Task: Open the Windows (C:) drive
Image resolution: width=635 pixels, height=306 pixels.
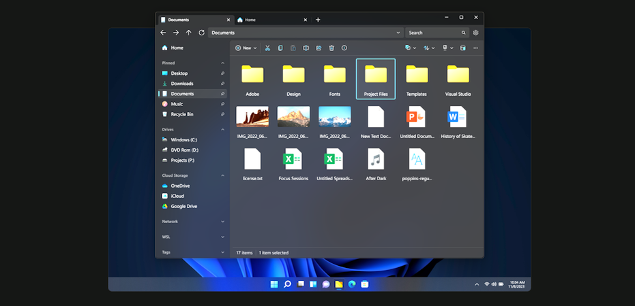Action: tap(192, 139)
